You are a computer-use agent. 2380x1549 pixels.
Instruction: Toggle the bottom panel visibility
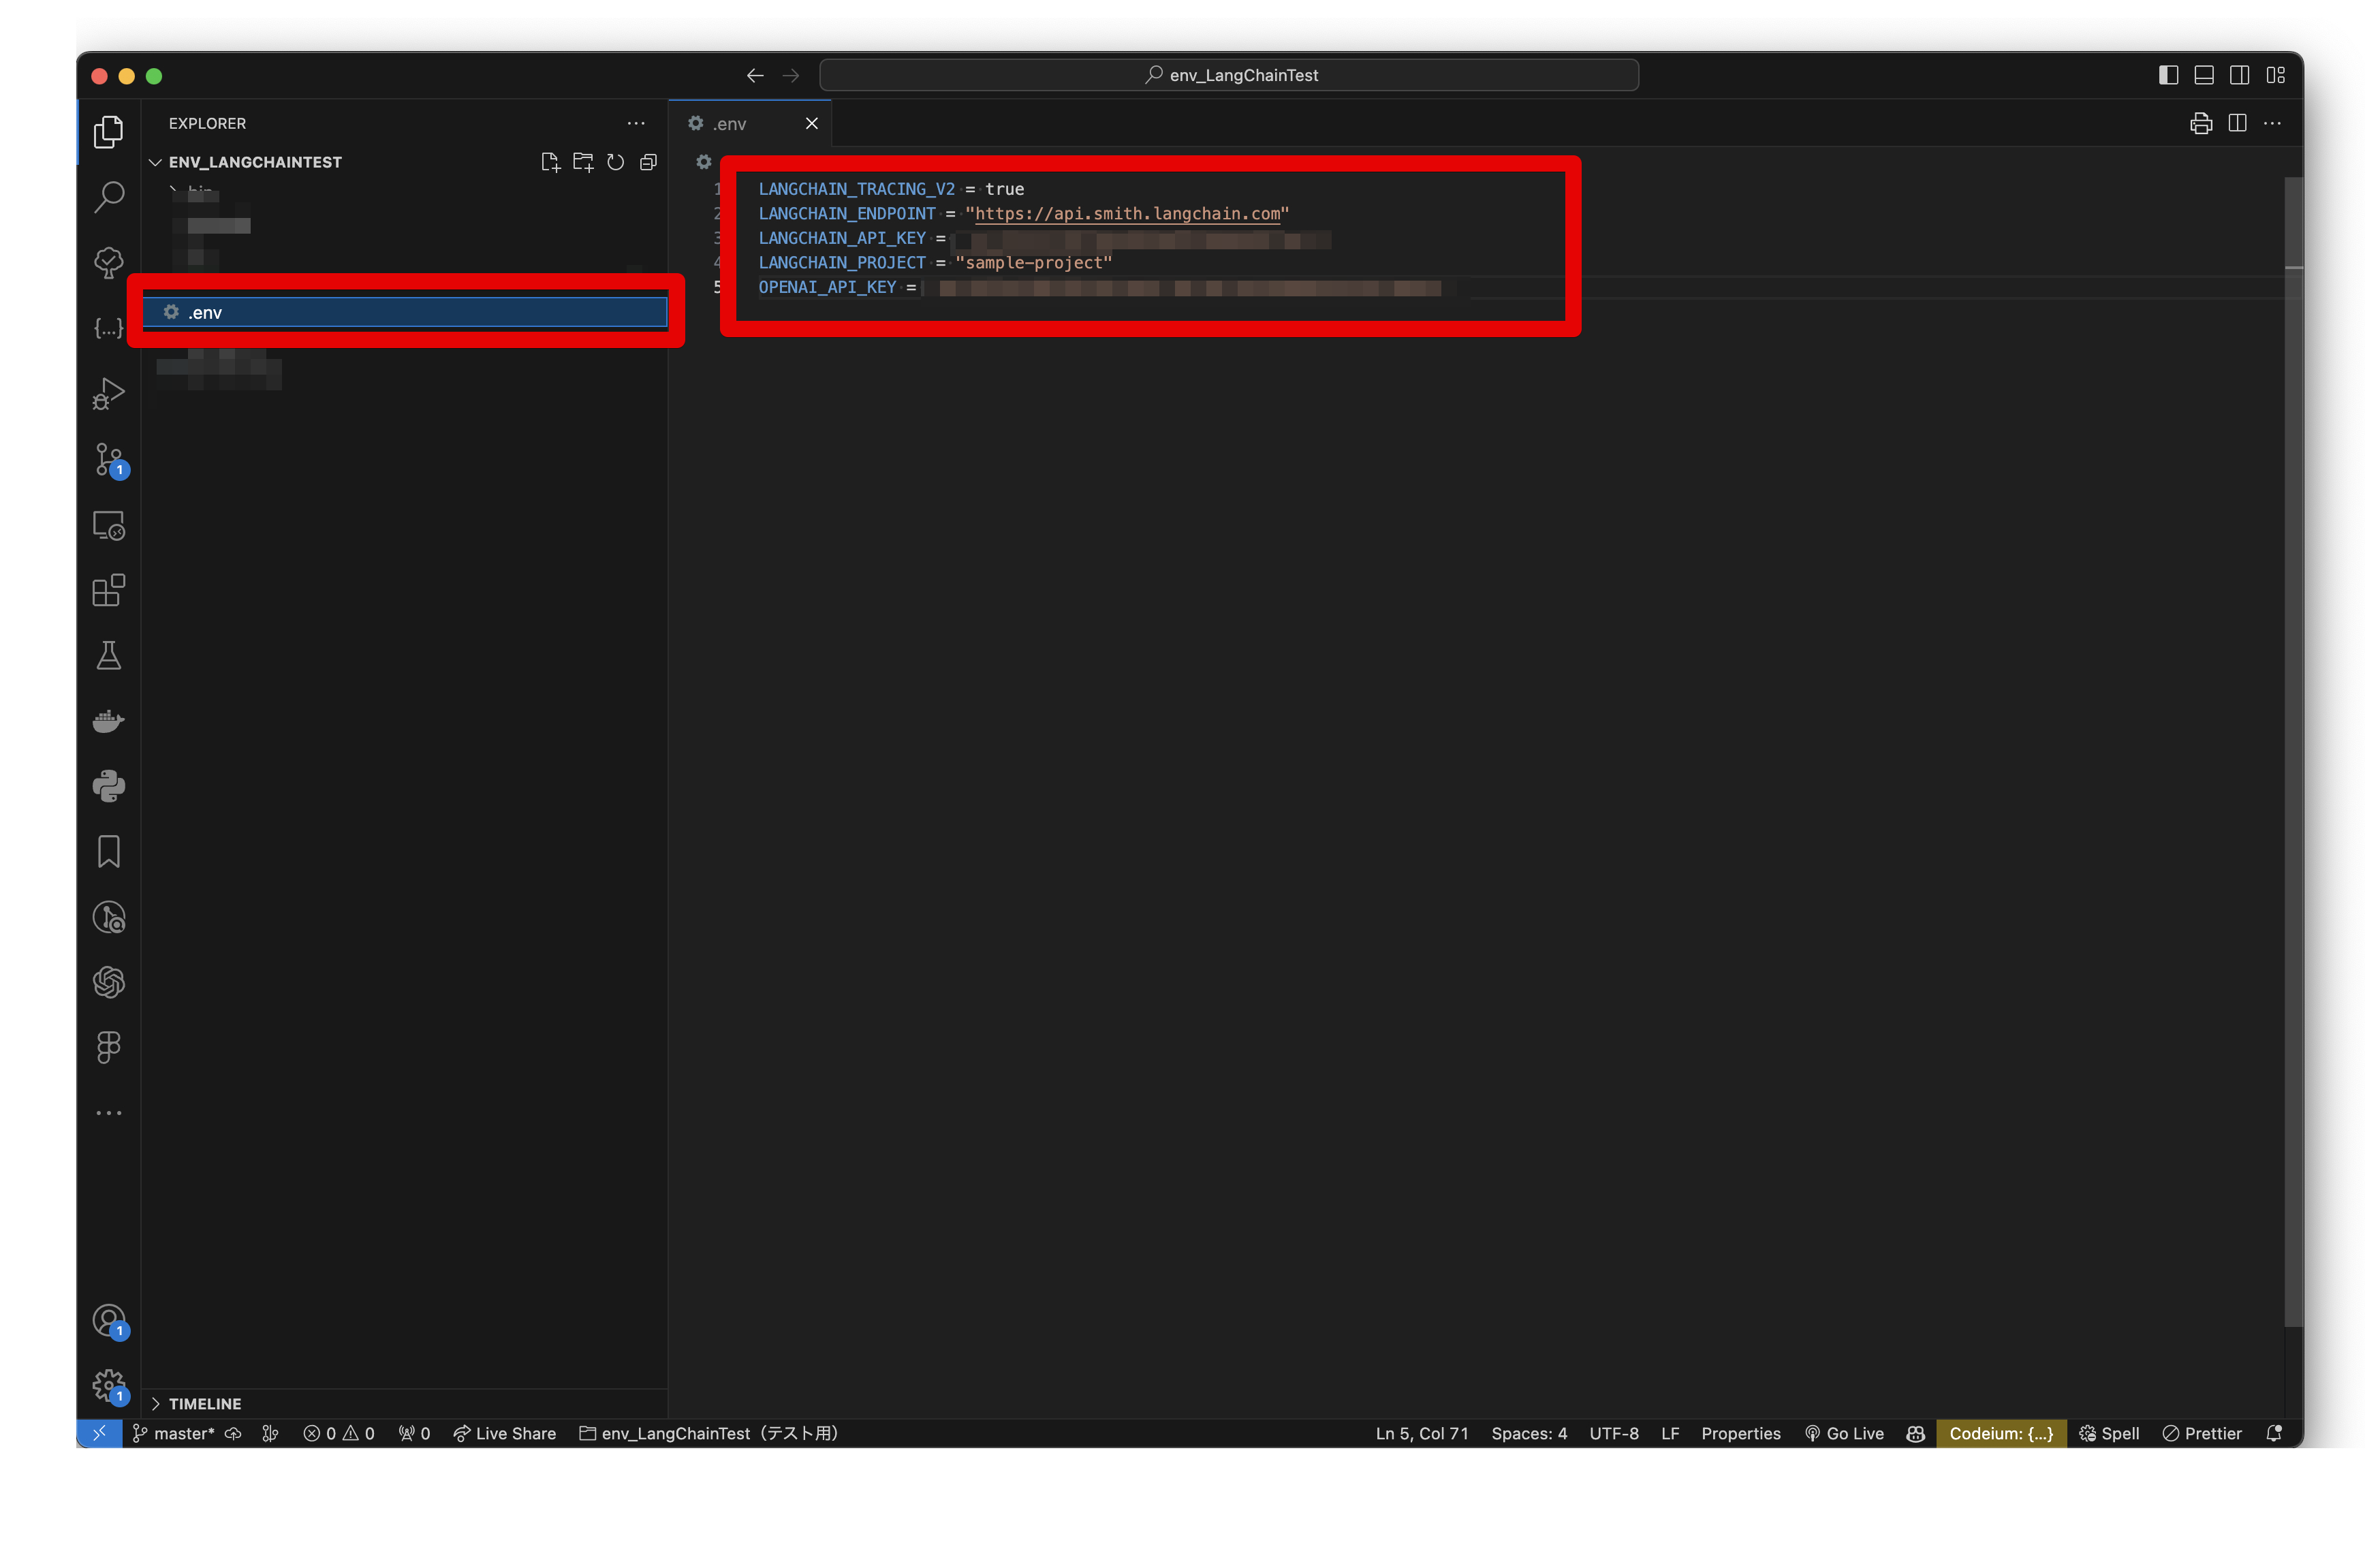coord(2204,75)
